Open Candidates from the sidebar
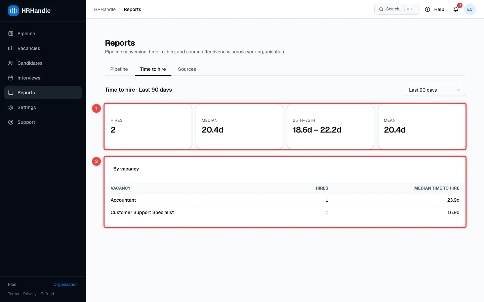This screenshot has height=302, width=484. pyautogui.click(x=43, y=63)
